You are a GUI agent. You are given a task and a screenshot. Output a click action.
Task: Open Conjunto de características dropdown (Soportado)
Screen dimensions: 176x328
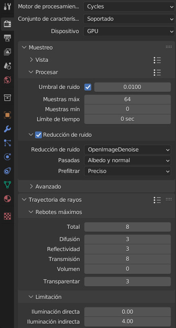[129, 19]
